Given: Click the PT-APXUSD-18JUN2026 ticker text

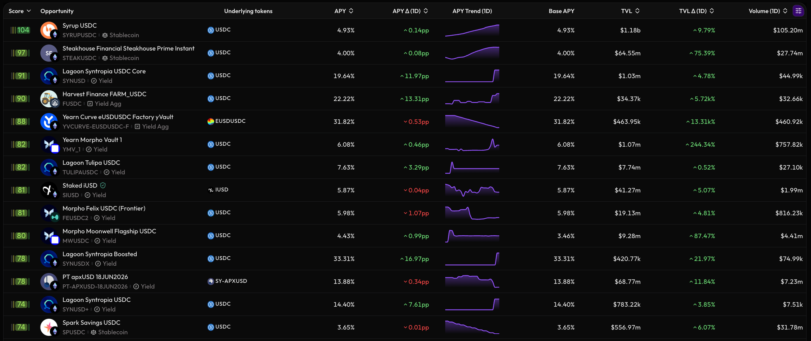Looking at the screenshot, I should click(95, 287).
